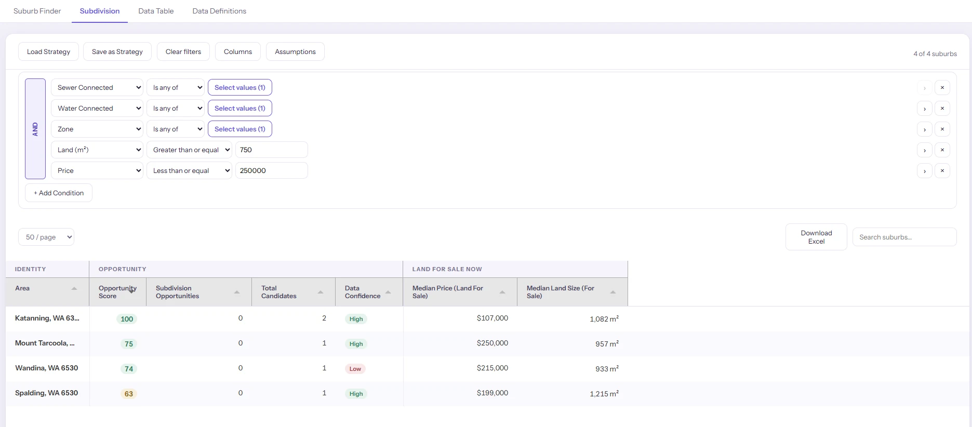Toggle the AND logic operator
This screenshot has height=427, width=972.
click(x=35, y=129)
